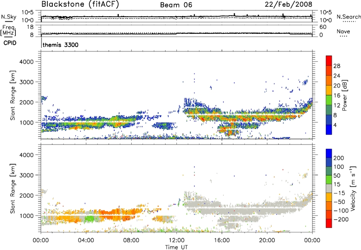
Task: Click the blue bottom of the Power color bar
Action: click(329, 130)
